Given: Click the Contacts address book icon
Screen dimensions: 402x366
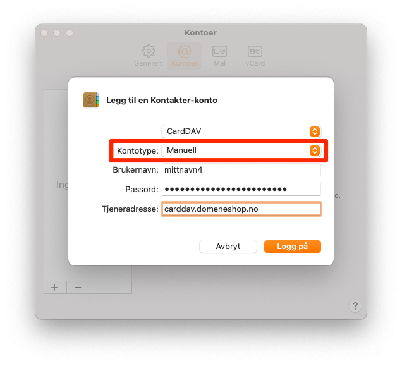Looking at the screenshot, I should [x=91, y=100].
